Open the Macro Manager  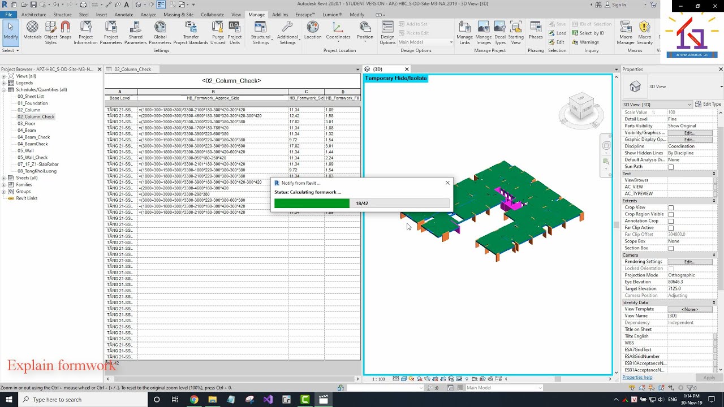pyautogui.click(x=626, y=33)
